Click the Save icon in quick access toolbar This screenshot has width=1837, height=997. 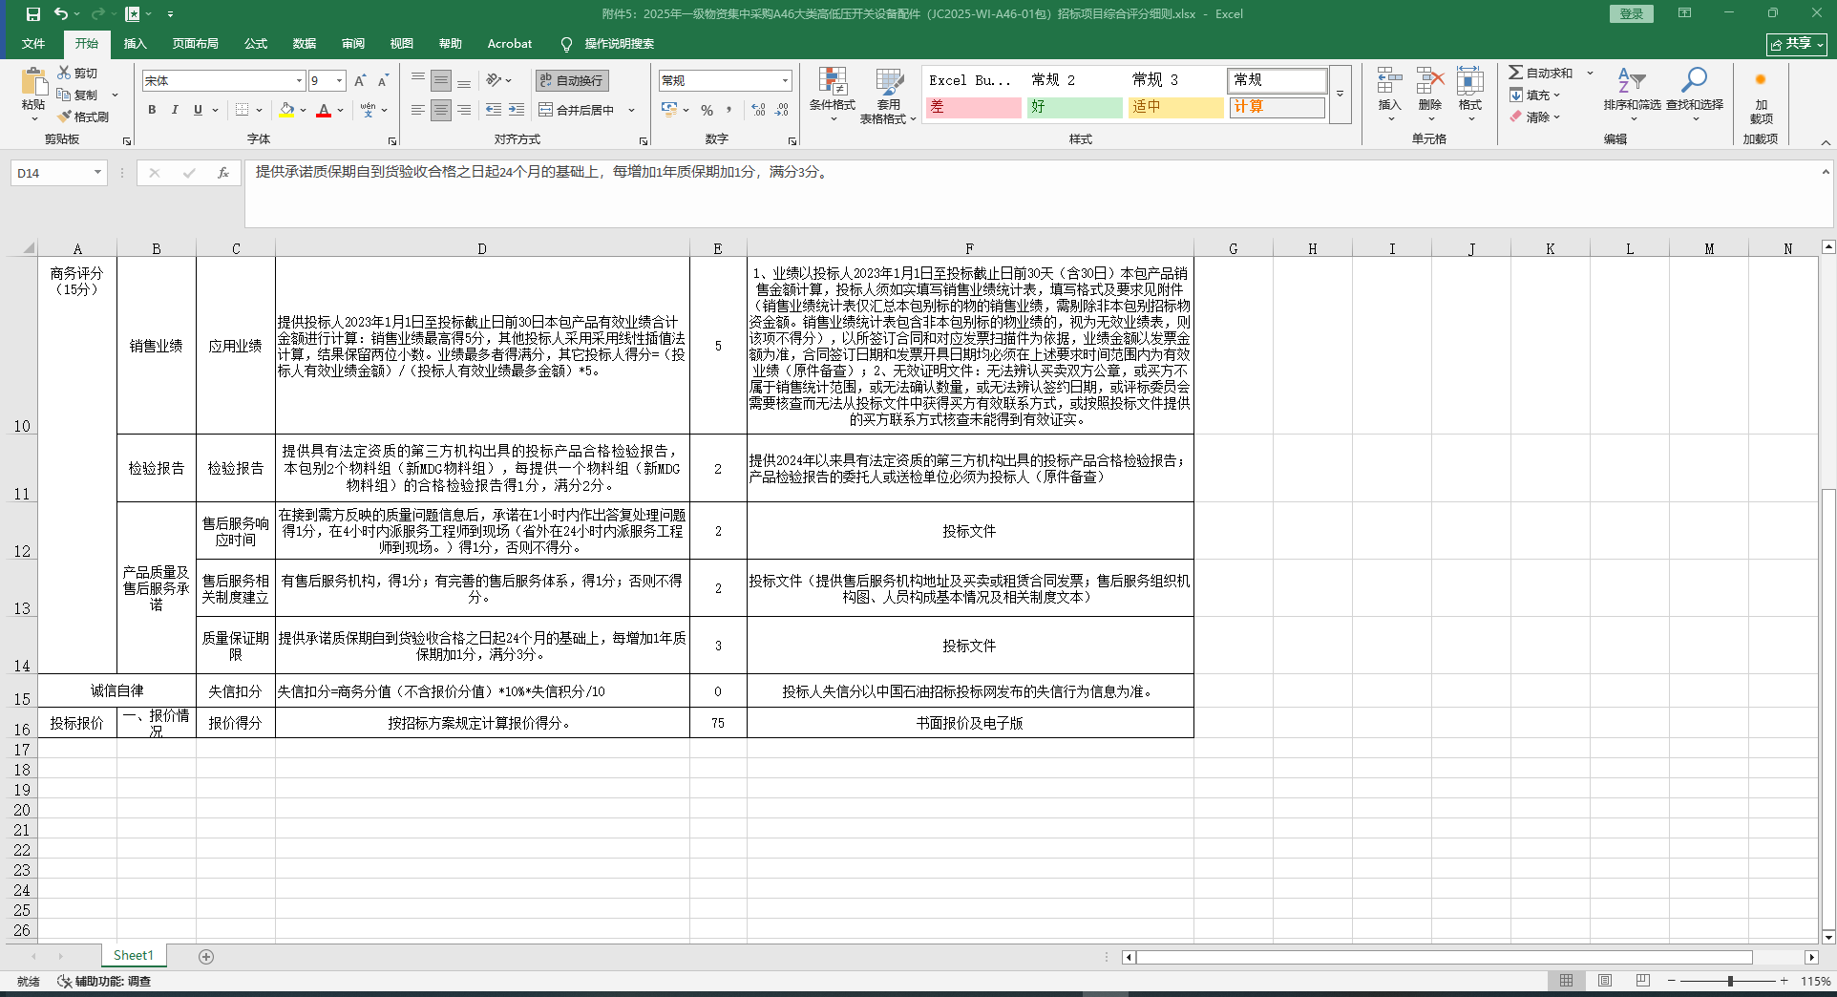tap(33, 14)
